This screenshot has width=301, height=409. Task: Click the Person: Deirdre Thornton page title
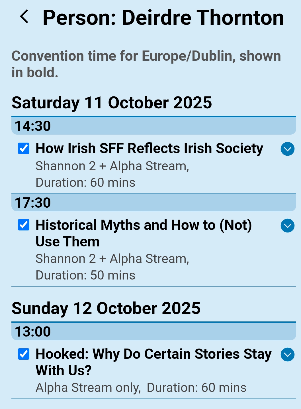point(163,18)
